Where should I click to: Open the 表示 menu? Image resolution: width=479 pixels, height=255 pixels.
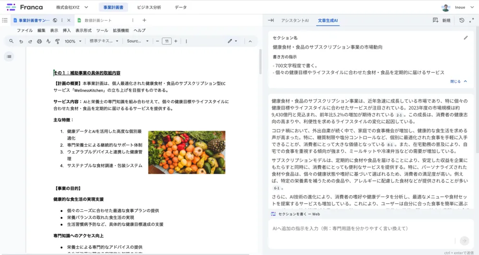(x=54, y=31)
